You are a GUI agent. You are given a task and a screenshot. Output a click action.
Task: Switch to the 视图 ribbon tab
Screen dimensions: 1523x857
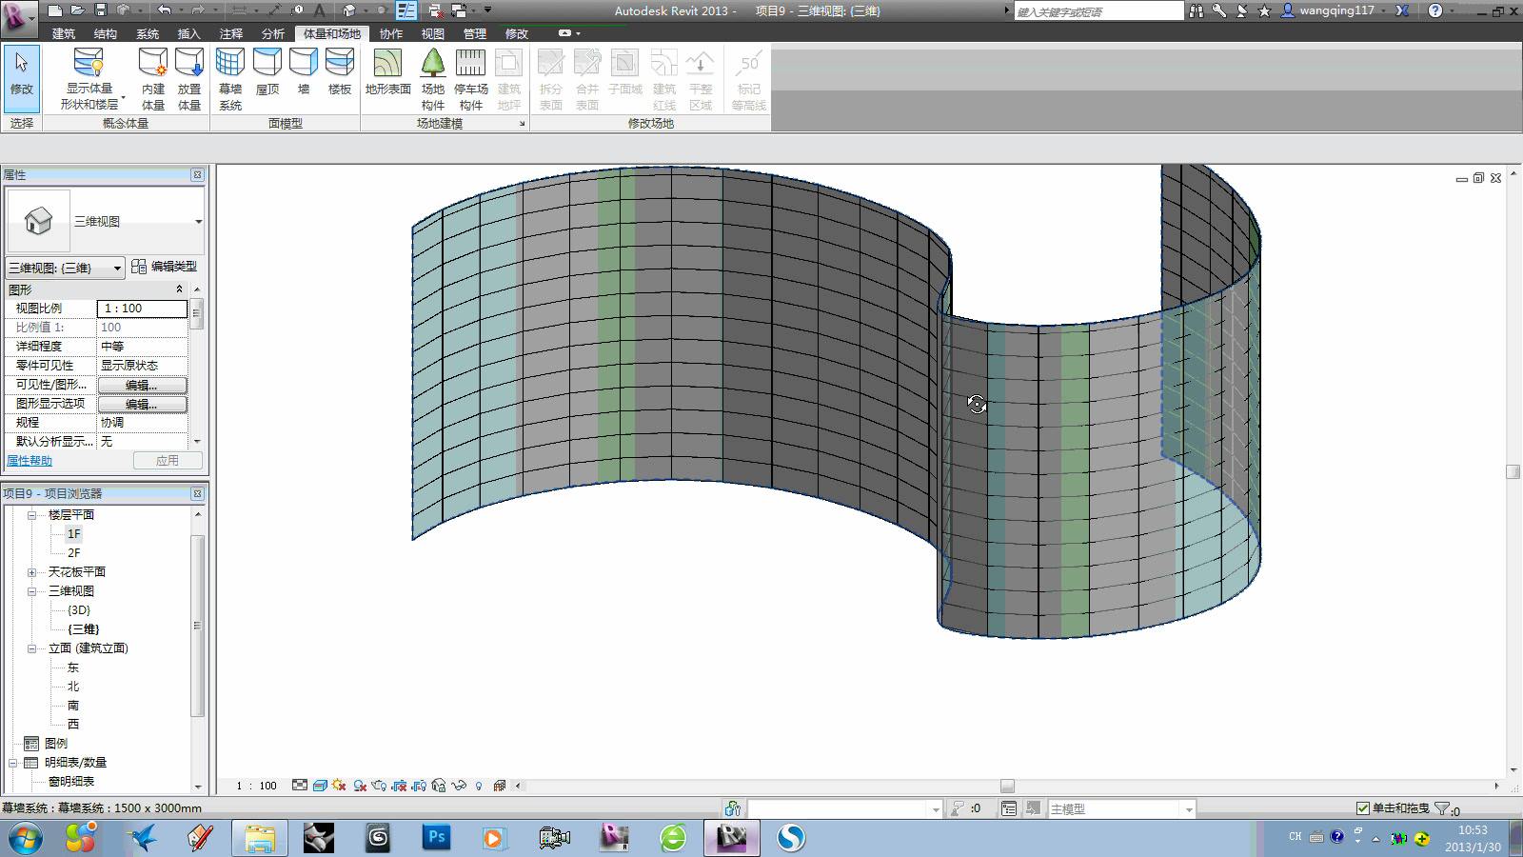[x=432, y=32]
